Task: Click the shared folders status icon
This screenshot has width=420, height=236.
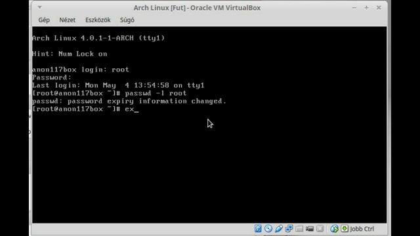Action: coord(299,229)
